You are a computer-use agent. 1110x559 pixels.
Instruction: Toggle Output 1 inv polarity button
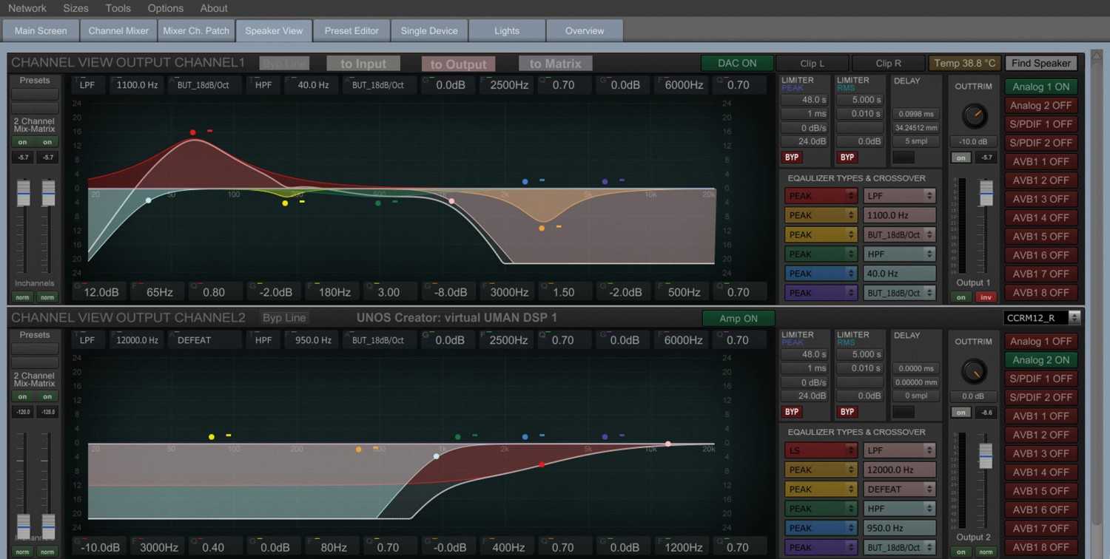click(x=986, y=297)
